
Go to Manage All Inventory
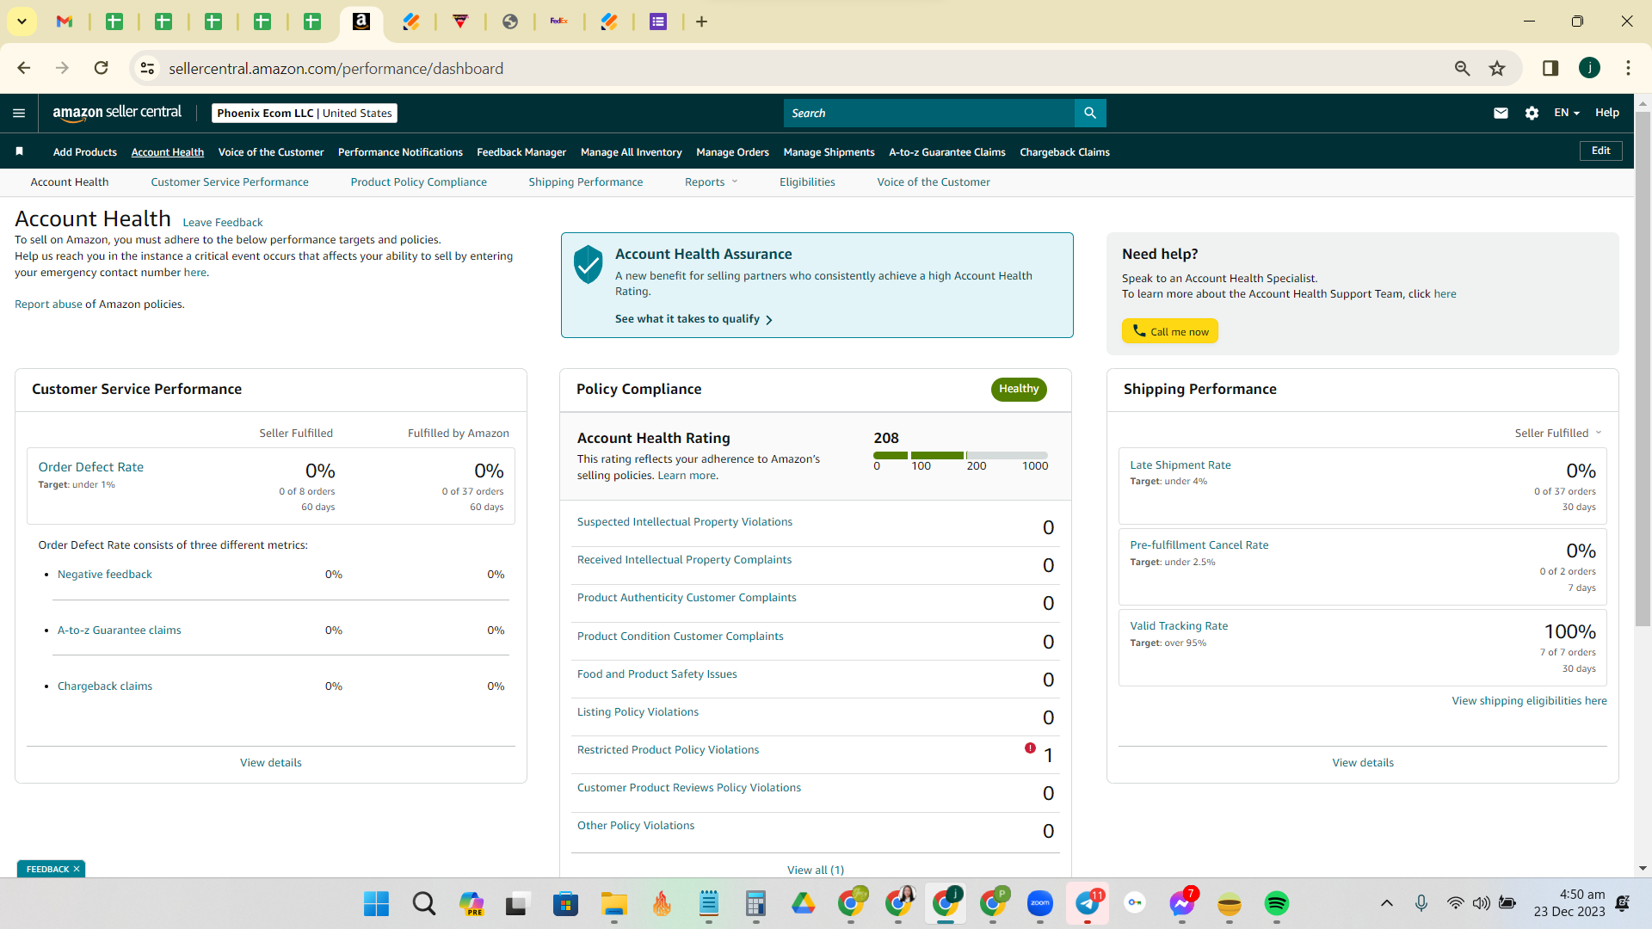(631, 152)
